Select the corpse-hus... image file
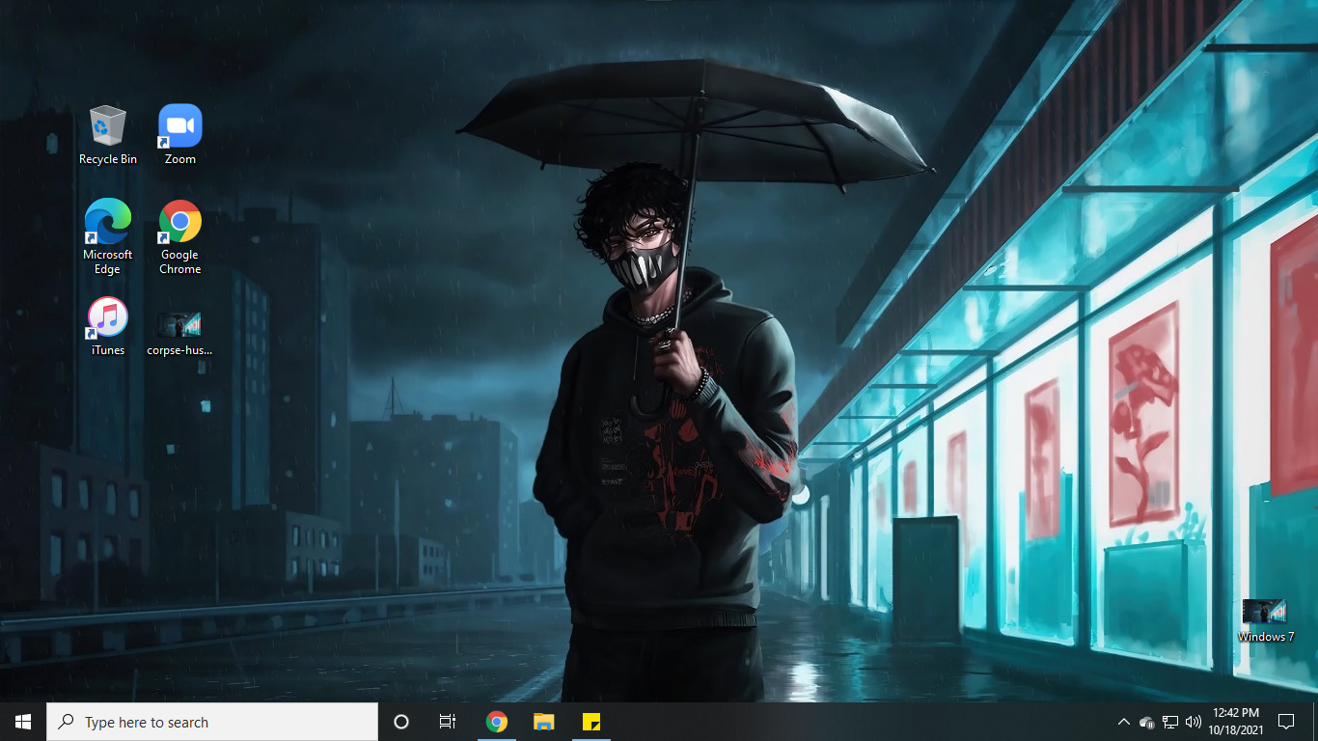This screenshot has height=741, width=1318. [179, 334]
